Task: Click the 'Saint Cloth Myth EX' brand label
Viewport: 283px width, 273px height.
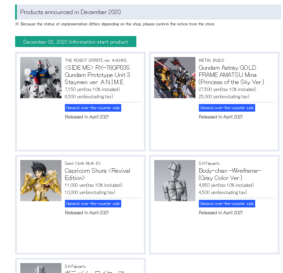Action: 83,163
